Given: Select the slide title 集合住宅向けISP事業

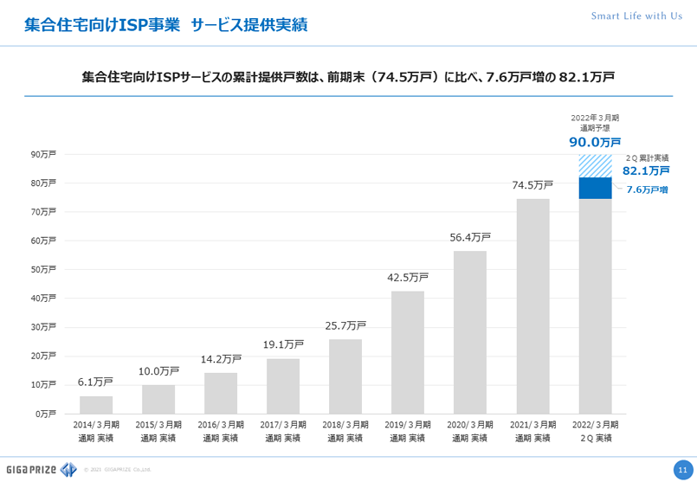Looking at the screenshot, I should point(101,25).
